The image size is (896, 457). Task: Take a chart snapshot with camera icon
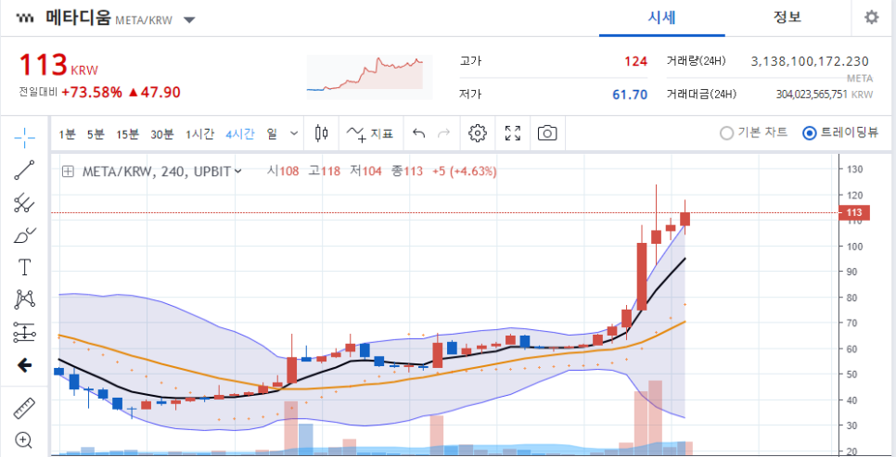547,133
